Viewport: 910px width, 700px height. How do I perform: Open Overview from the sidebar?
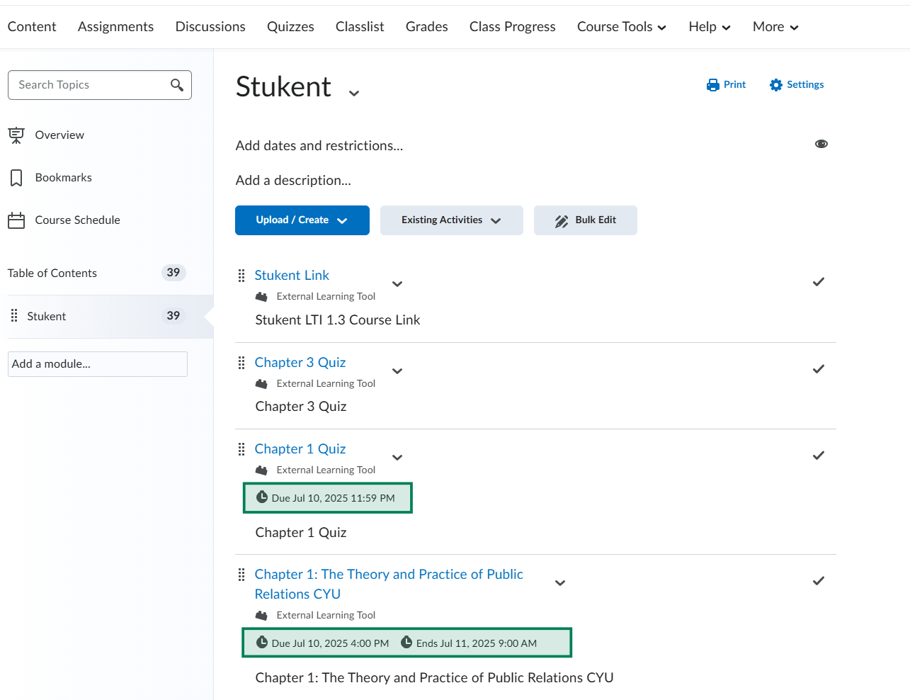[x=59, y=135]
